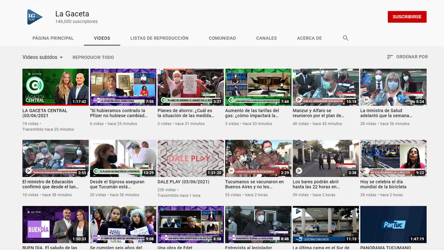The height and width of the screenshot is (251, 444).
Task: Click title 'Manzur y Alfaro se reunieron'
Action: [x=318, y=113]
